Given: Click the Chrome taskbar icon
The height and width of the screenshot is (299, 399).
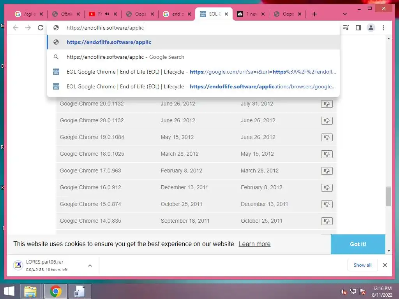Looking at the screenshot, I should [x=55, y=291].
